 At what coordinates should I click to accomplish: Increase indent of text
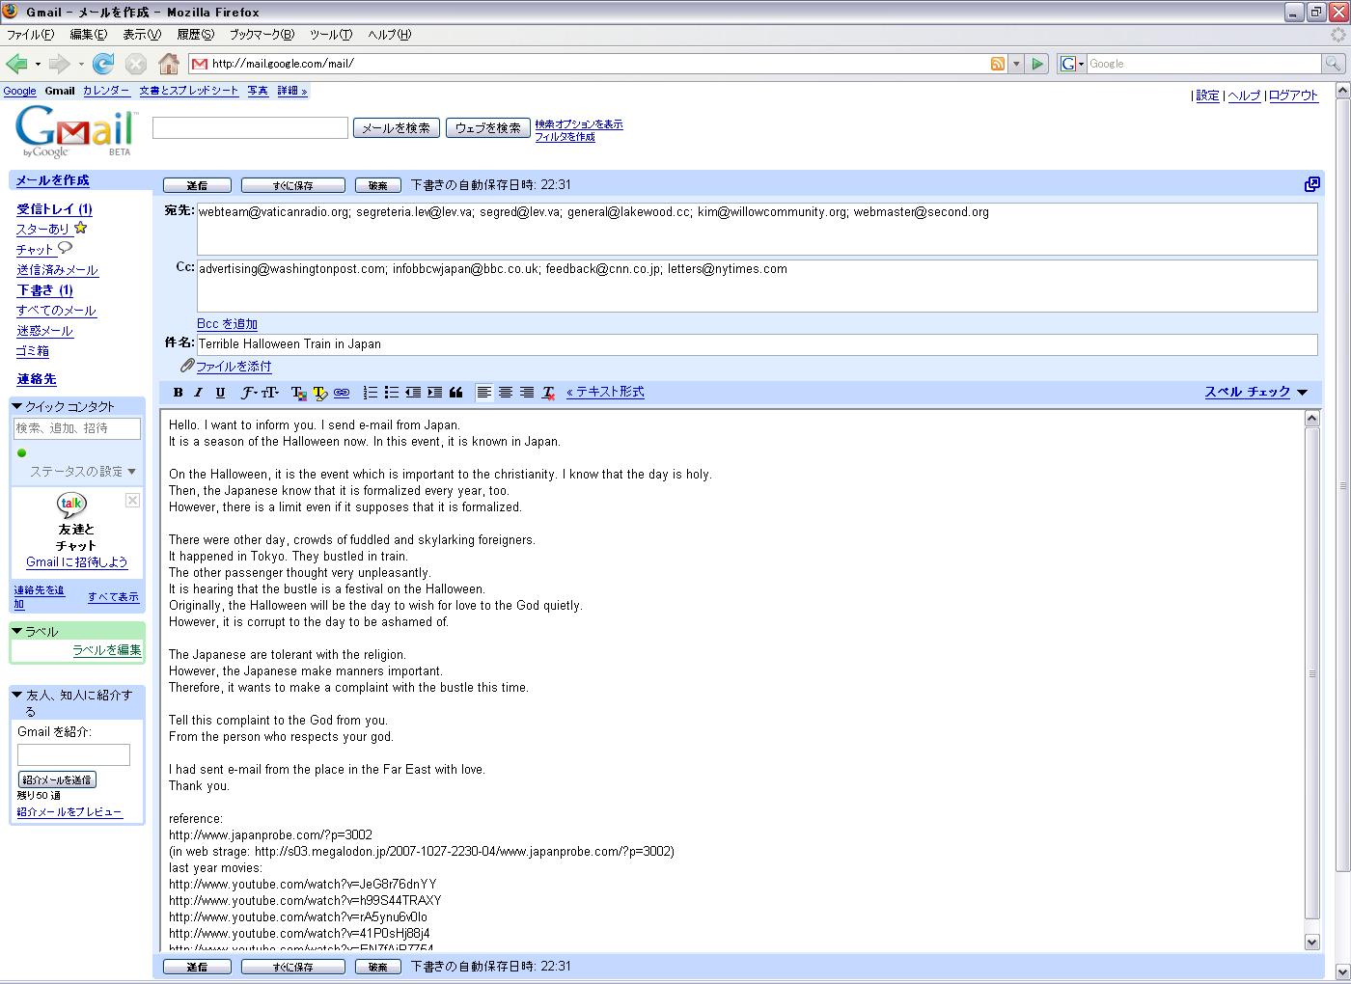pyautogui.click(x=434, y=393)
